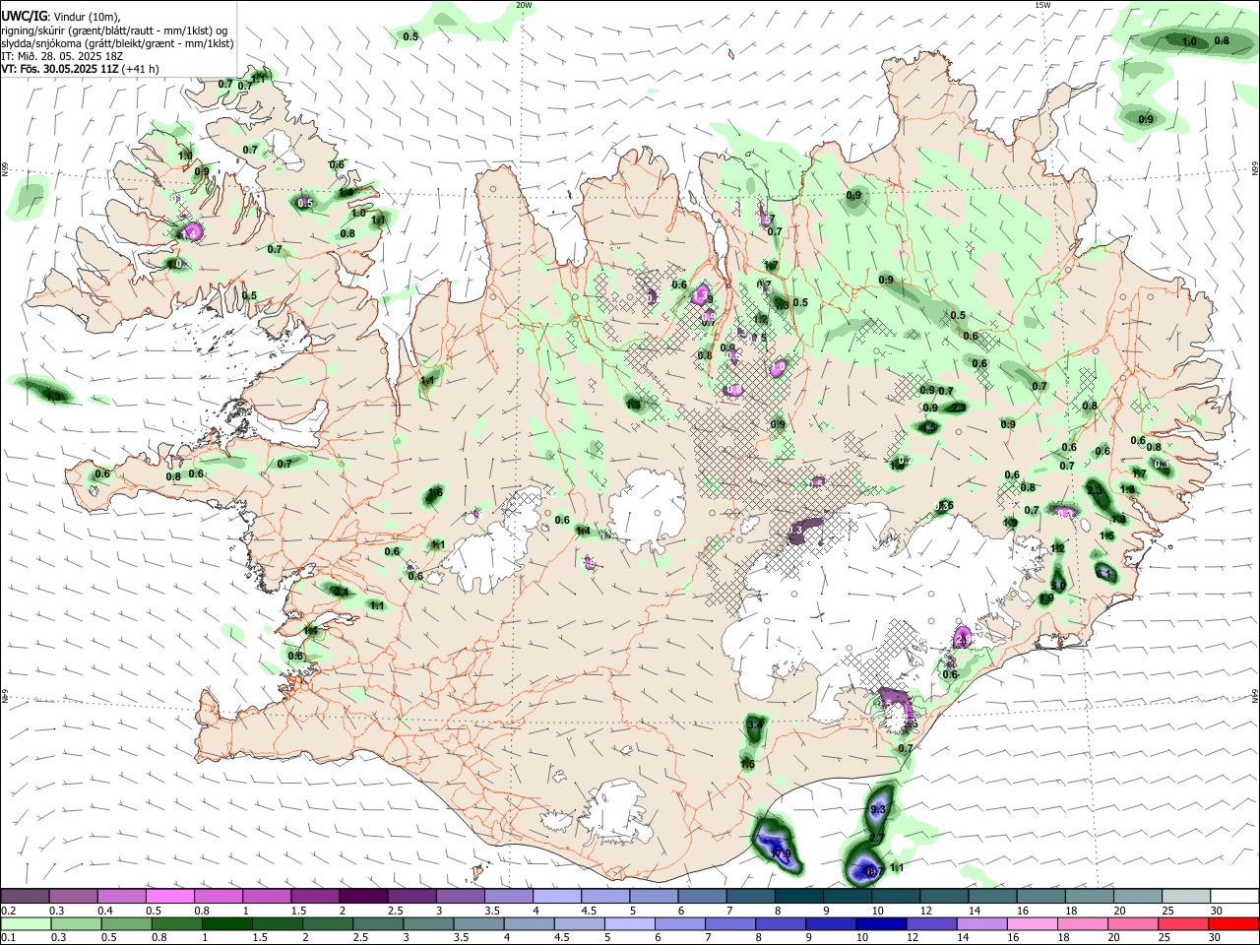The image size is (1260, 945).
Task: Click the "0.4" label in the upper legend row
Action: point(105,911)
